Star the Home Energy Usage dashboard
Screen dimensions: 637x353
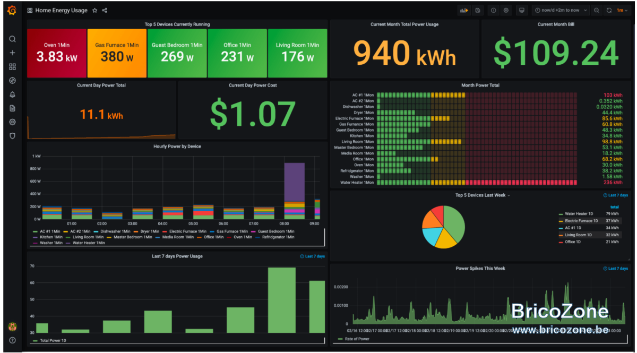point(94,10)
